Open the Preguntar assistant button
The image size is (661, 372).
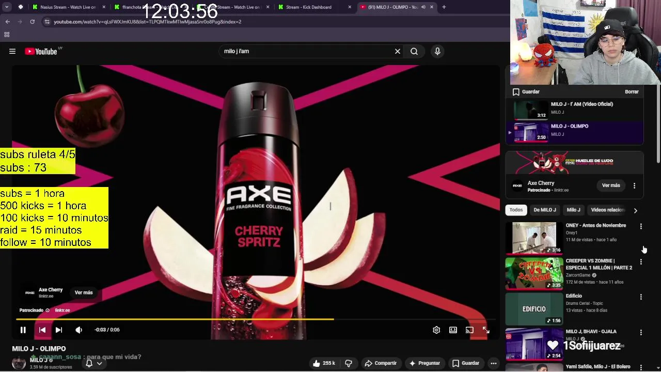click(x=424, y=363)
